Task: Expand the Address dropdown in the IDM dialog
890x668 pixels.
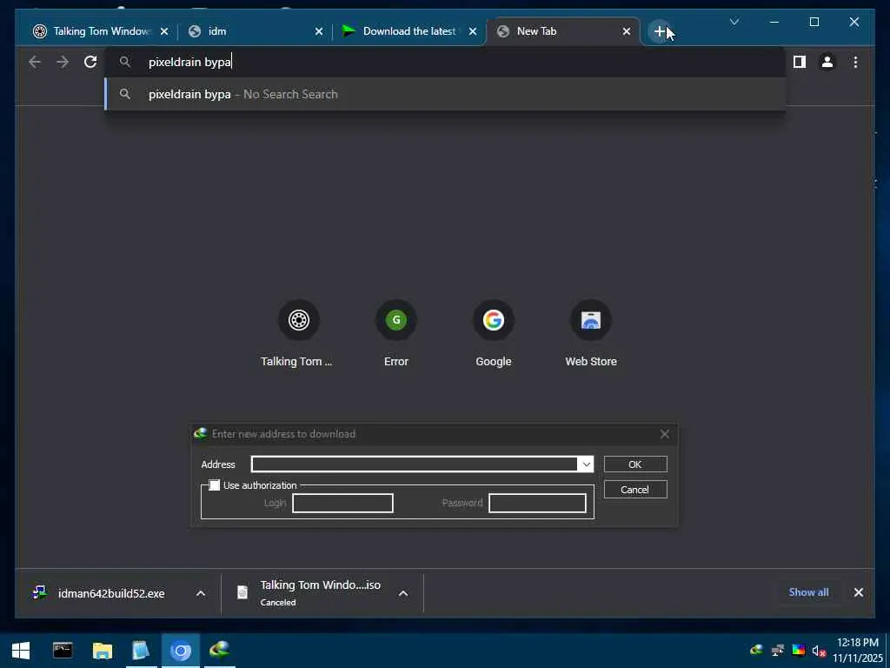Action: (586, 464)
